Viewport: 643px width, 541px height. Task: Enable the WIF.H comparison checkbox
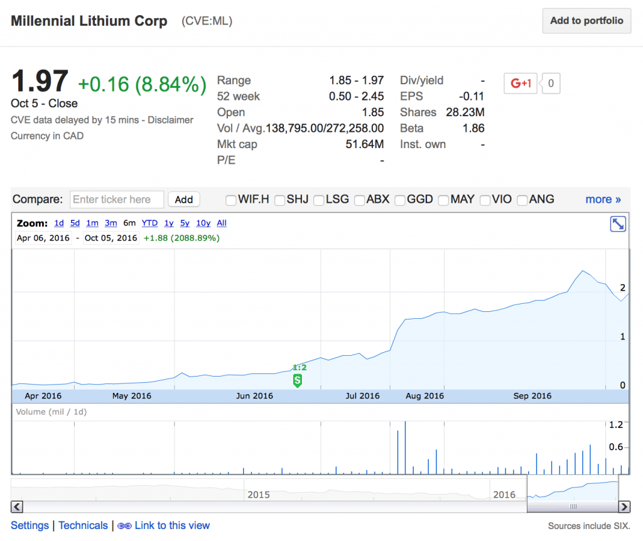tap(231, 200)
